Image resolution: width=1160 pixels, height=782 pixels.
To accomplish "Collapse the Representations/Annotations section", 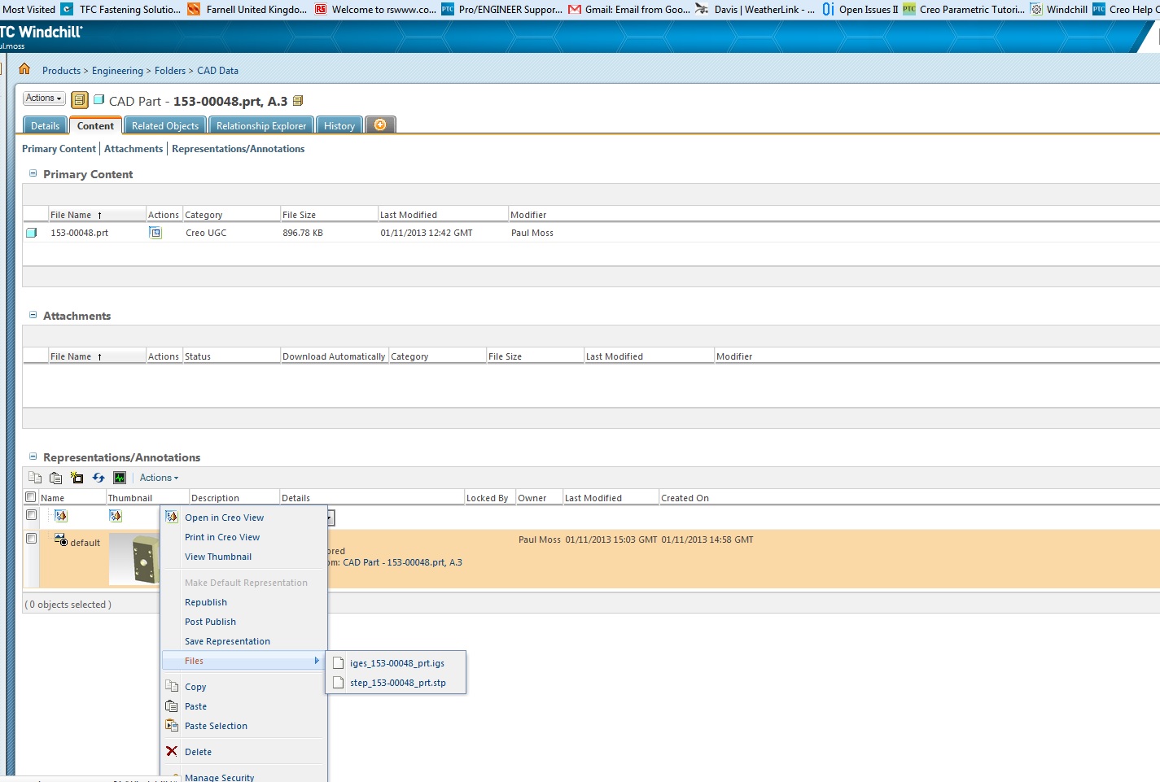I will click(x=33, y=457).
